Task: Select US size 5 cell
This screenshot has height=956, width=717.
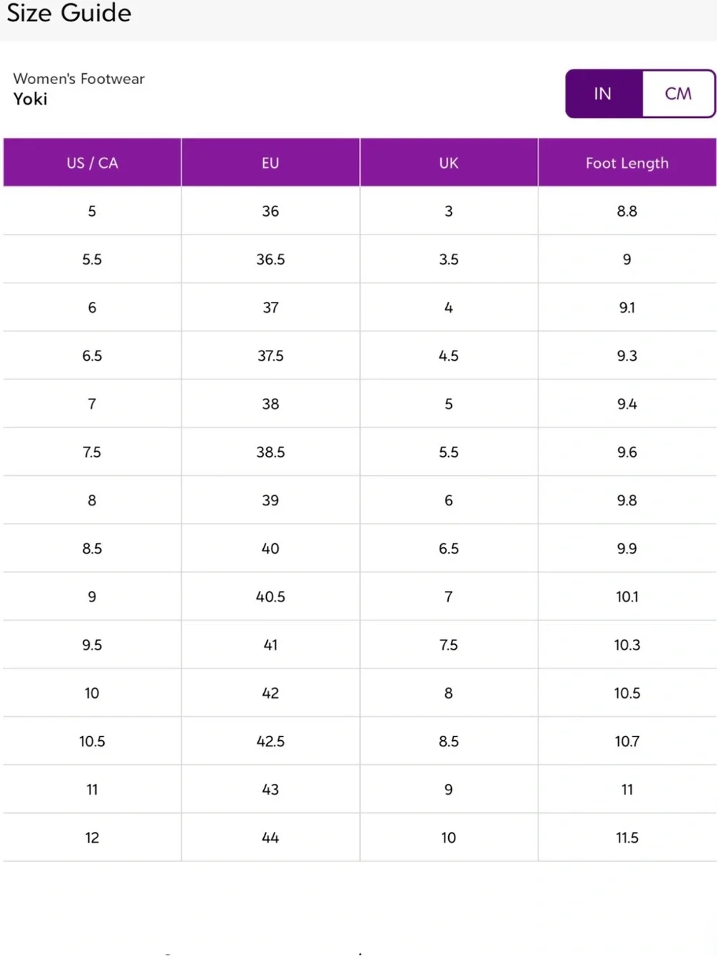Action: [x=92, y=211]
